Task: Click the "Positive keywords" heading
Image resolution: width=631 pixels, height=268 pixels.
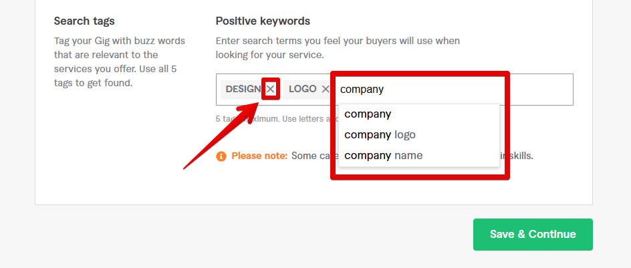Action: pos(263,21)
